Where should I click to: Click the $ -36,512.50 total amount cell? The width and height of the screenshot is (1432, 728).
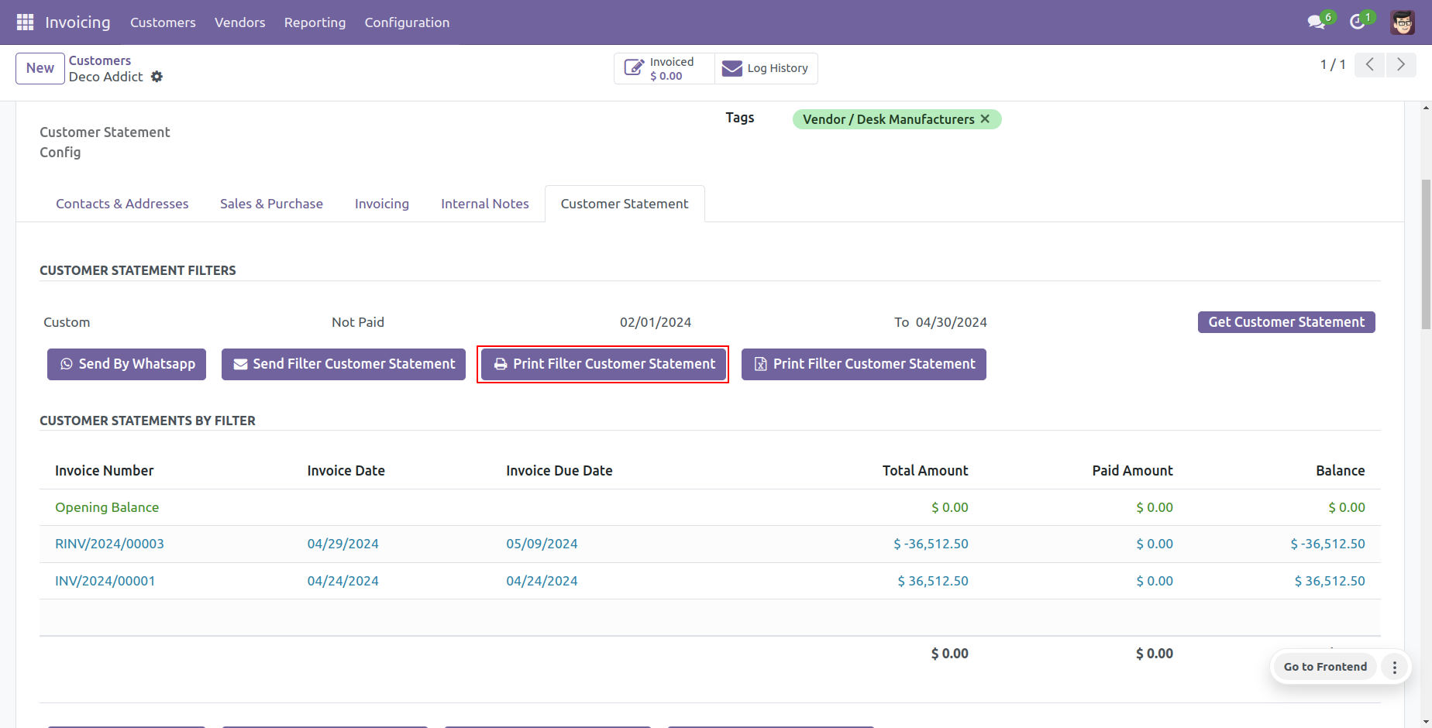931,544
